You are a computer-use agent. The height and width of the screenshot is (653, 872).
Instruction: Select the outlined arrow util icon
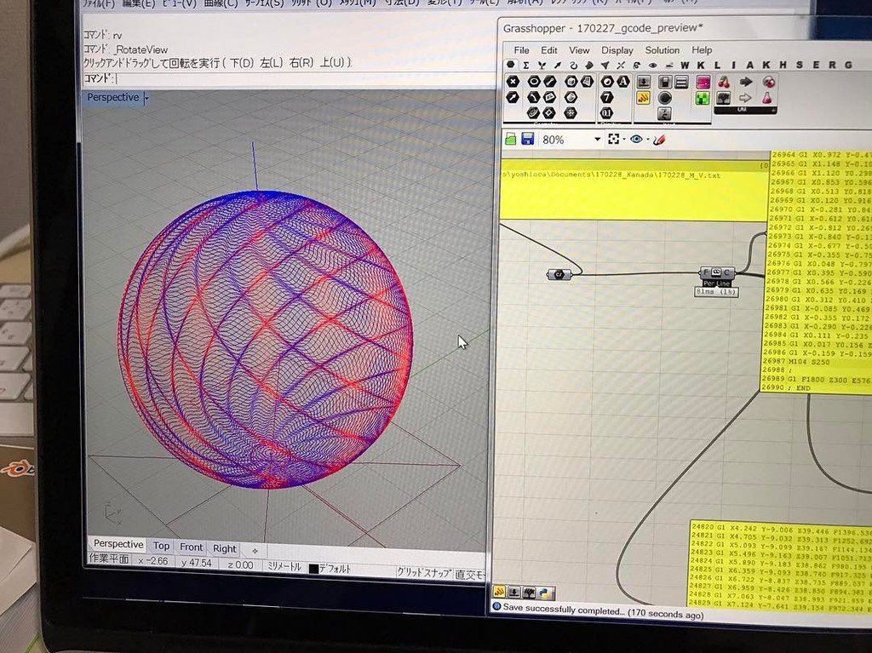pyautogui.click(x=746, y=99)
